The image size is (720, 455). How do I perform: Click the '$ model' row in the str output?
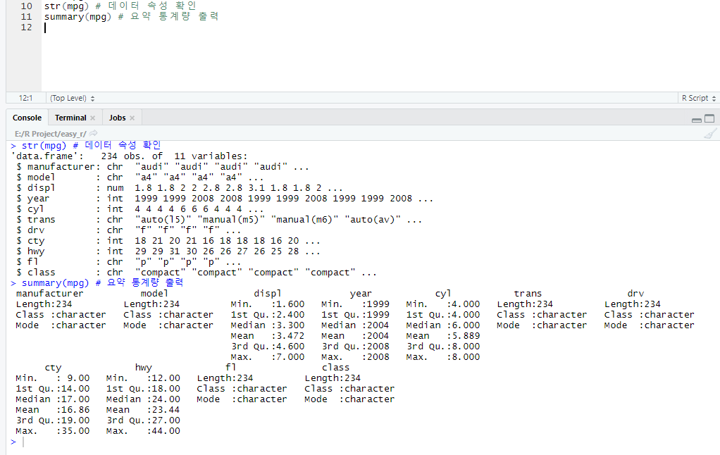point(139,177)
